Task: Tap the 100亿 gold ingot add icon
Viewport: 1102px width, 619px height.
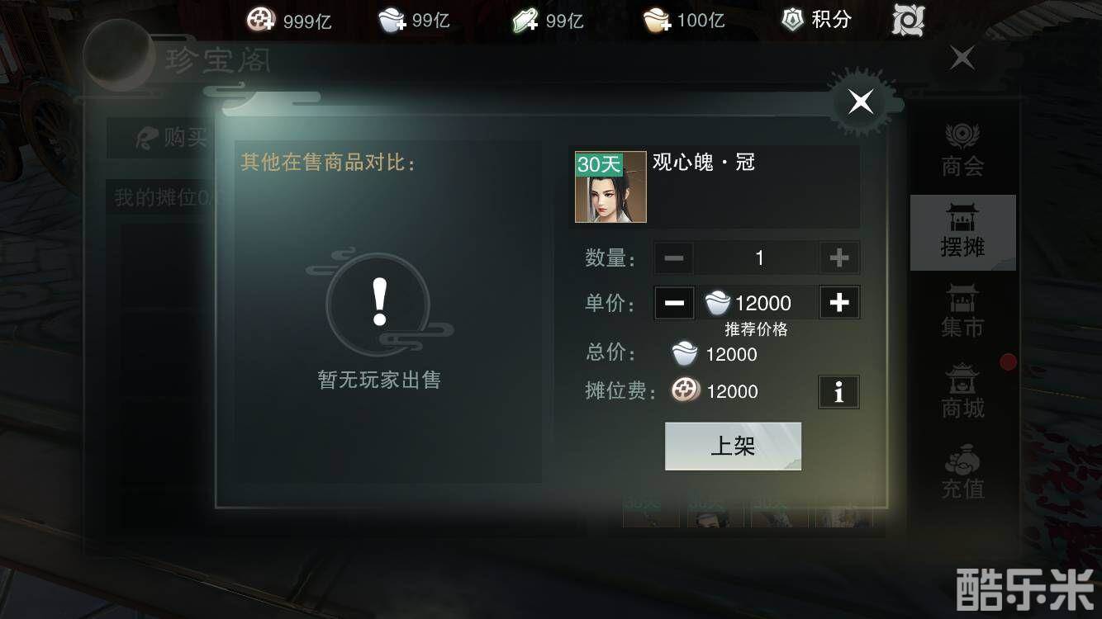Action: [x=658, y=20]
